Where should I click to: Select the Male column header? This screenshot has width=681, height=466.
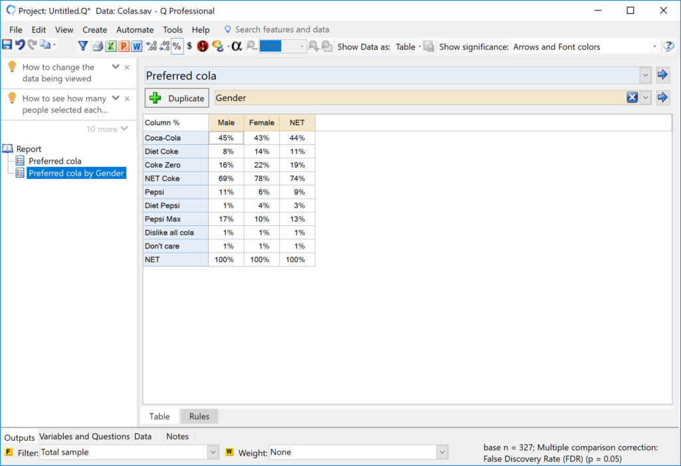pyautogui.click(x=226, y=123)
